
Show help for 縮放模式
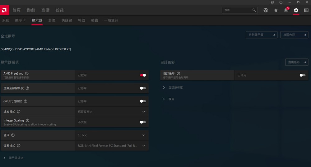19,112
